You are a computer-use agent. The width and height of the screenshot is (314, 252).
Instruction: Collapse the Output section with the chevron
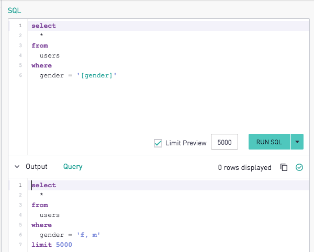[x=17, y=167]
